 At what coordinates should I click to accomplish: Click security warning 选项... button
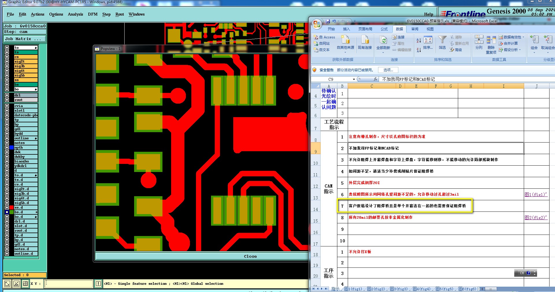[388, 70]
